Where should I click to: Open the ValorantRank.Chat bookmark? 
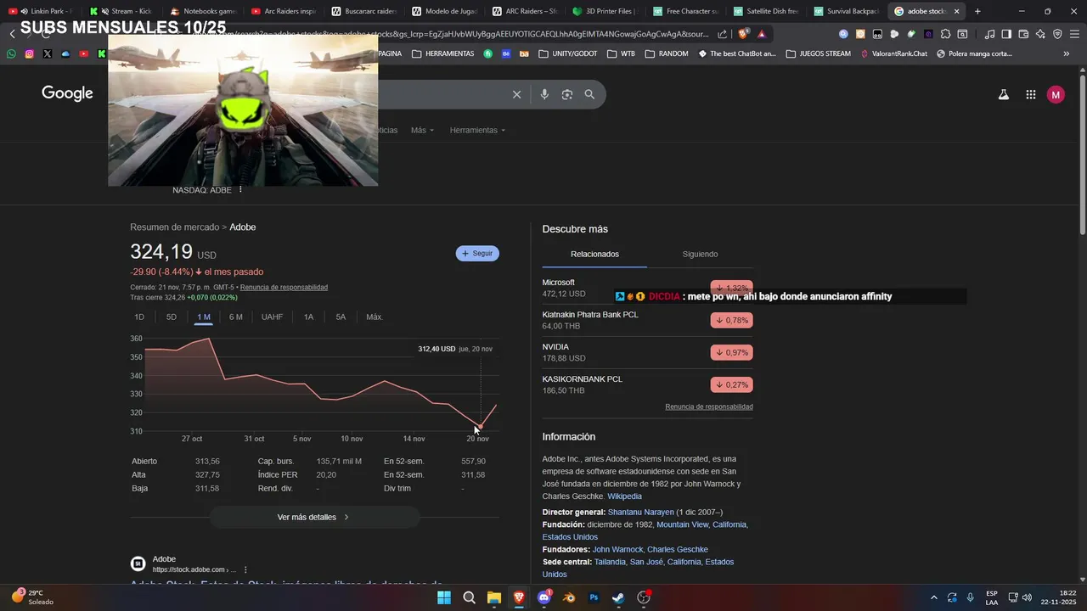tap(894, 53)
